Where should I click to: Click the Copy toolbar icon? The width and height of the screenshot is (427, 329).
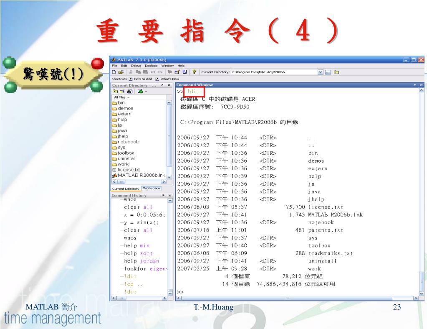[x=138, y=72]
